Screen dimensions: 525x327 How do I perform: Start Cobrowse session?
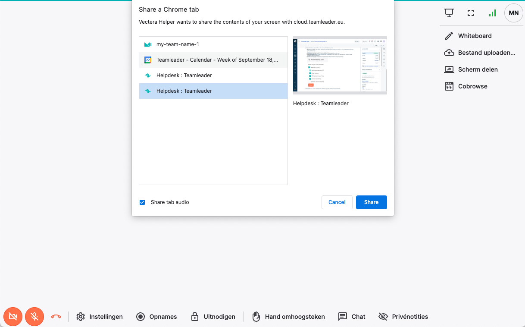466,86
